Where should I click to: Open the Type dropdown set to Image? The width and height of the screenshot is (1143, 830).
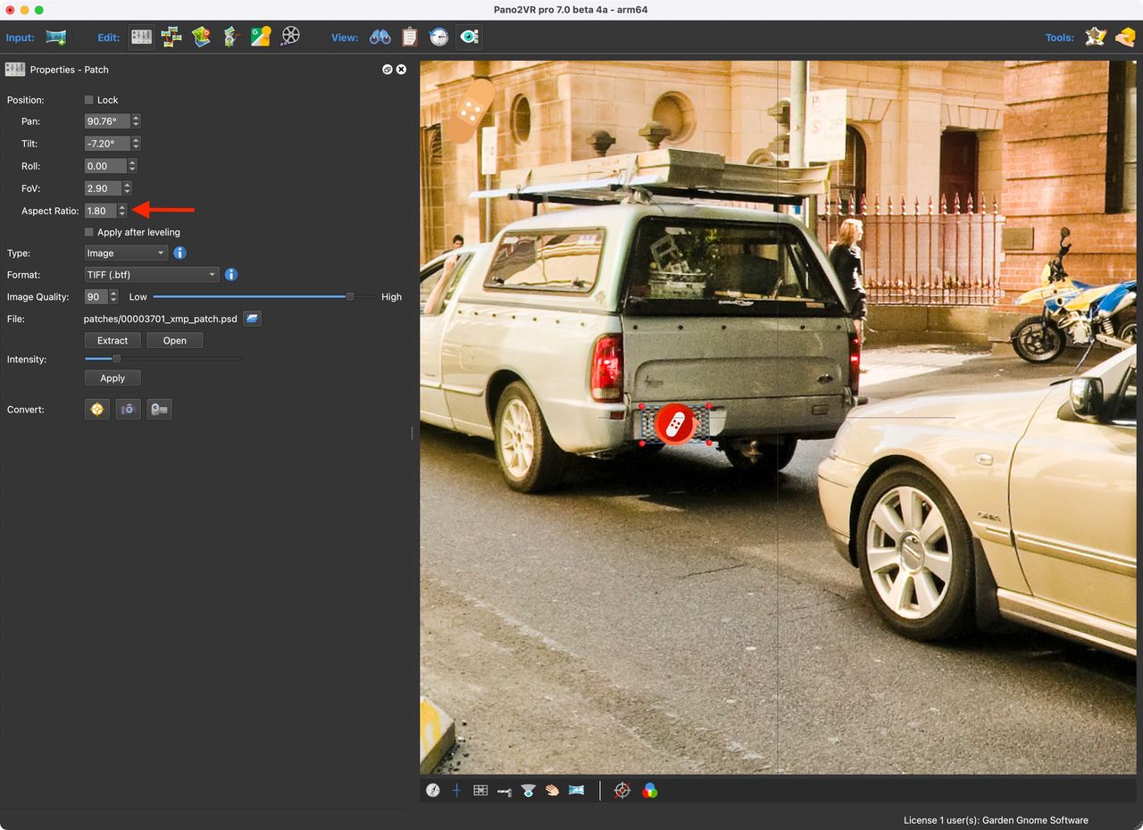(x=125, y=253)
